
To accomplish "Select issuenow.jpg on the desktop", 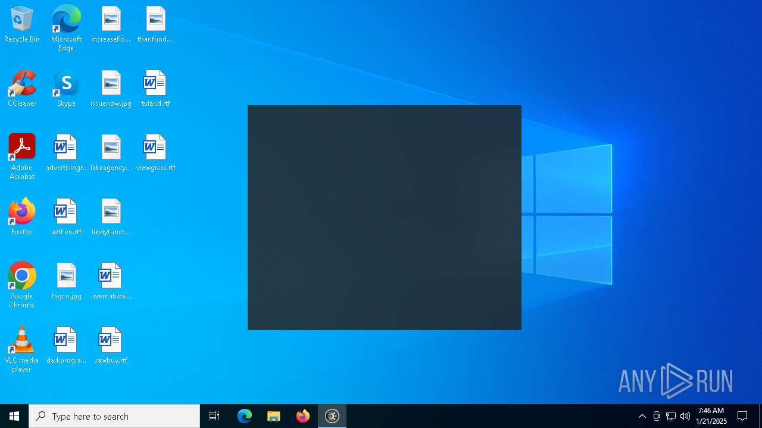I will click(111, 89).
